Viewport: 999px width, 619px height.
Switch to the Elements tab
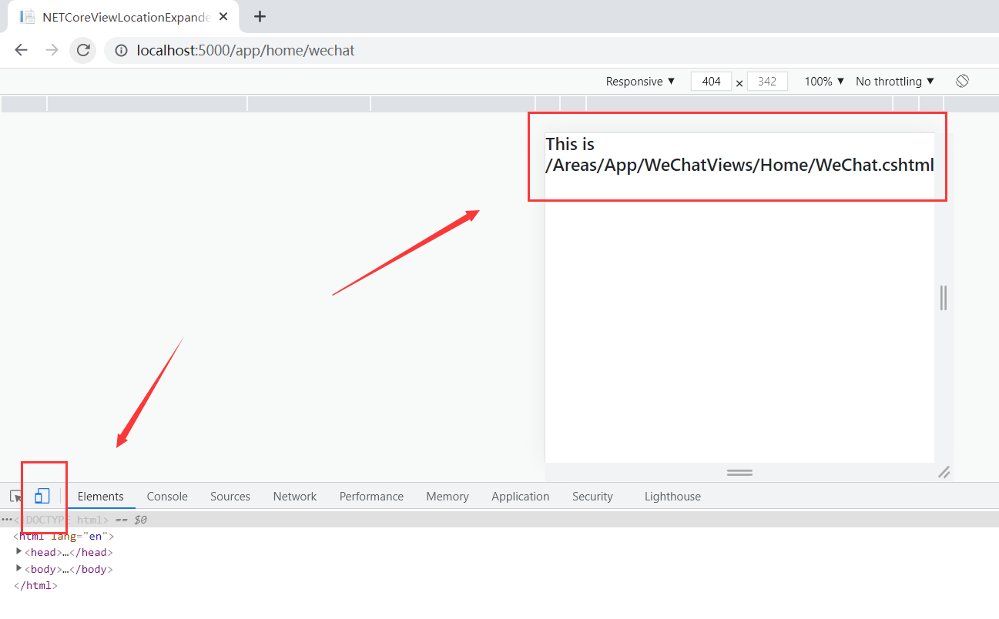click(101, 497)
